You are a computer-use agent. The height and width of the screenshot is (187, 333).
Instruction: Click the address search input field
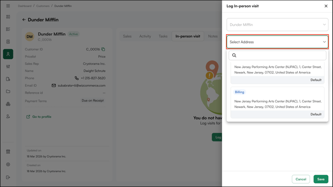point(277,56)
